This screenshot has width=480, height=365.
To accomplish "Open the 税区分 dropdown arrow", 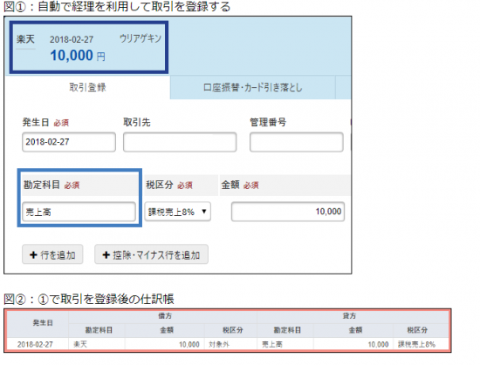I will click(x=204, y=212).
